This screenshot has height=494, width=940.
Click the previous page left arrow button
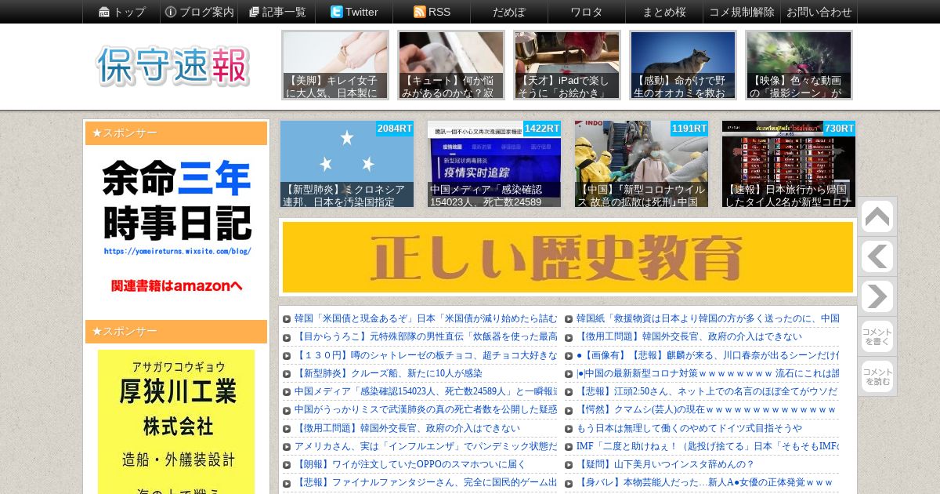coord(877,256)
